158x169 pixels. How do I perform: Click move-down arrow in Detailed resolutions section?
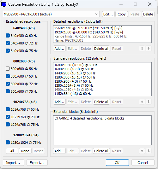(x=149, y=49)
